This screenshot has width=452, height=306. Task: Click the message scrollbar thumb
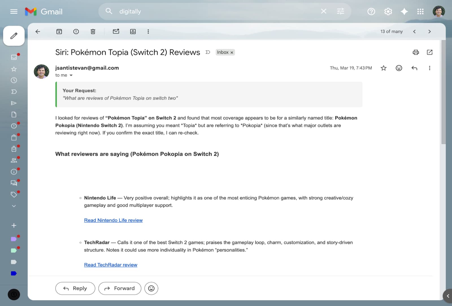pos(443,92)
